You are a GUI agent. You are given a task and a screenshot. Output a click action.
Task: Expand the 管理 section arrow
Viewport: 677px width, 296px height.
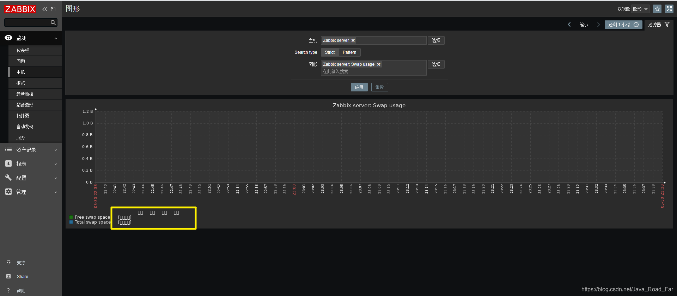coord(56,192)
